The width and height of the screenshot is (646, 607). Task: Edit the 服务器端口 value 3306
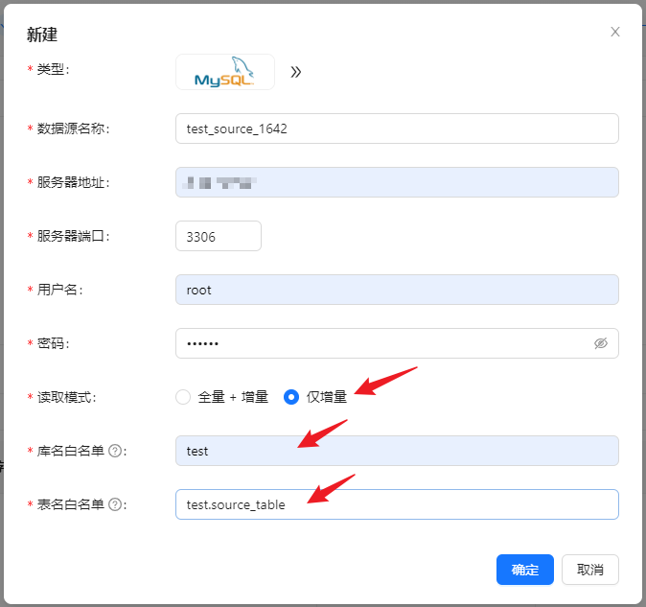click(x=218, y=236)
